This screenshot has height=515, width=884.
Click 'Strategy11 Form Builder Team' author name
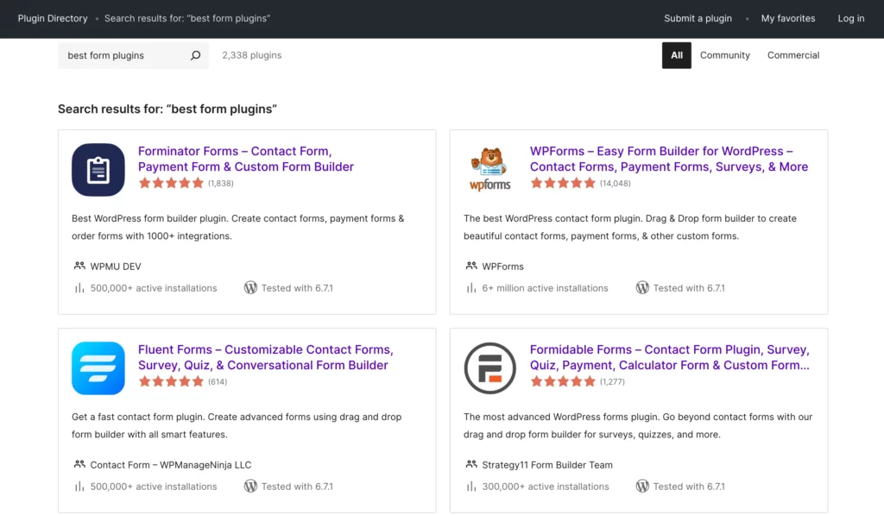pyautogui.click(x=546, y=465)
